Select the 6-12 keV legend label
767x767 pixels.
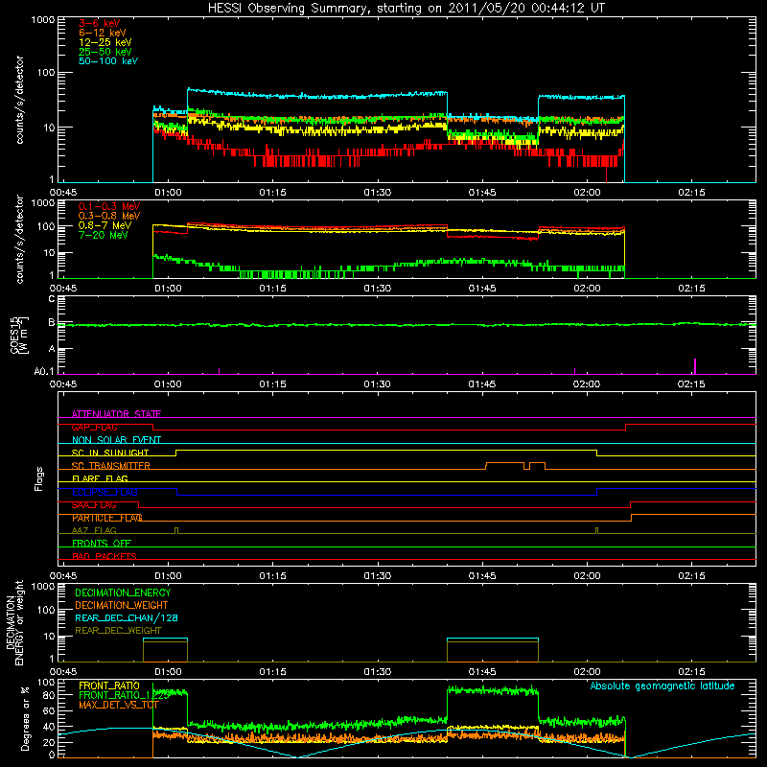click(x=103, y=33)
